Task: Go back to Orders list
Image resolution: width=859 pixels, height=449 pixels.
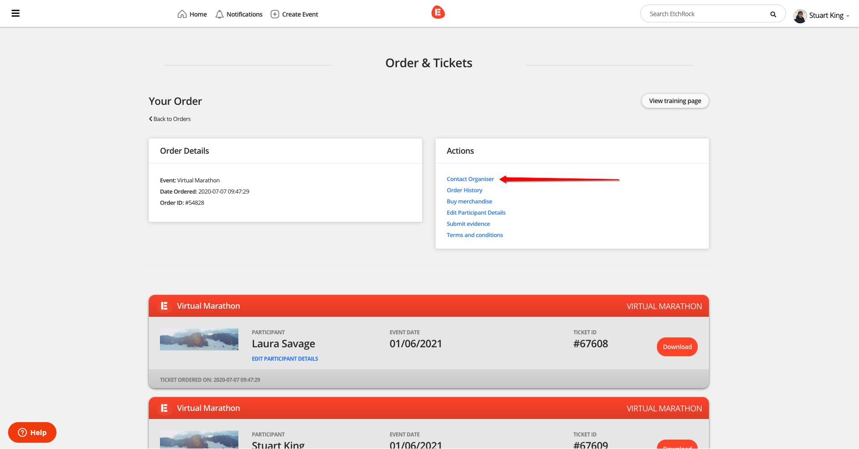Action: pos(170,119)
